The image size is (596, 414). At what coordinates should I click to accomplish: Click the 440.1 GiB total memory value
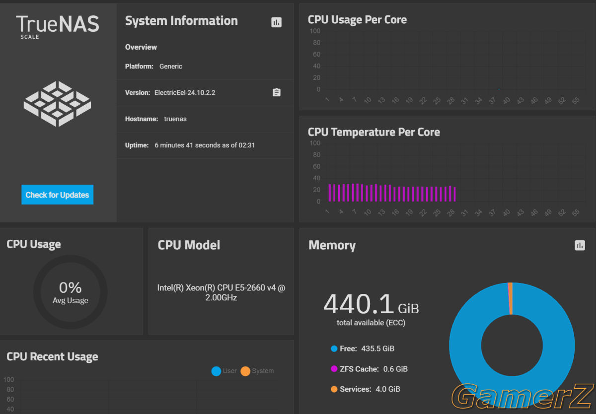[x=371, y=304]
